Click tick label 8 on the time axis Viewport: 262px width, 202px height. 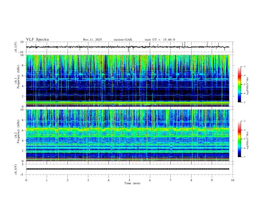(191, 180)
